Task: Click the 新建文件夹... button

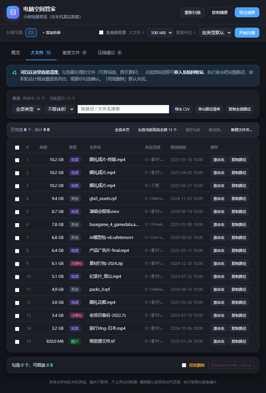Action: coord(241,130)
